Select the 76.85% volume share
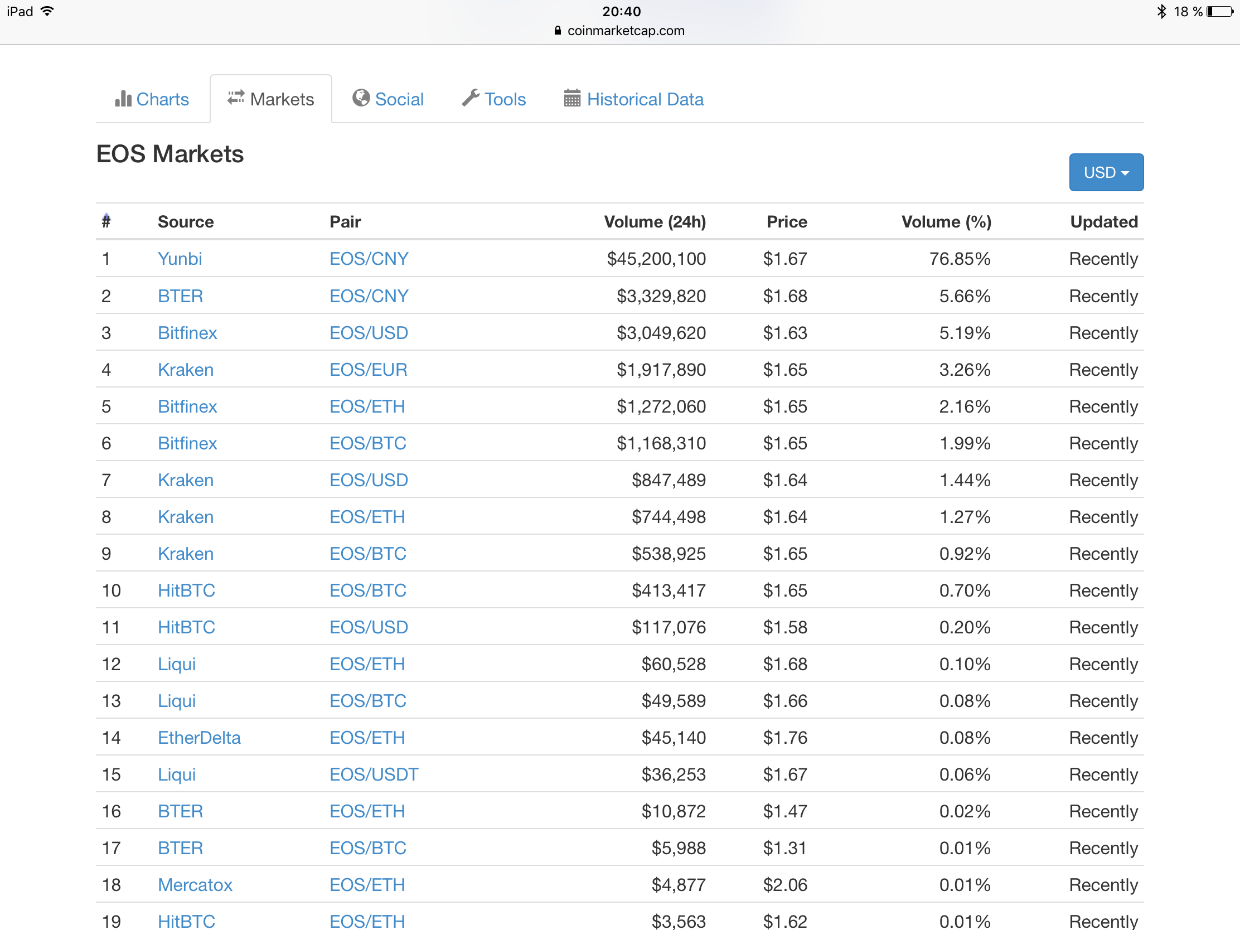Viewport: 1240px width, 930px height. tap(960, 259)
